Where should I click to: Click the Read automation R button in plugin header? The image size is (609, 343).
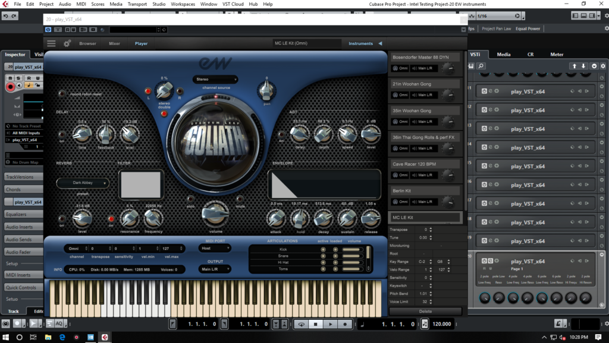[67, 30]
